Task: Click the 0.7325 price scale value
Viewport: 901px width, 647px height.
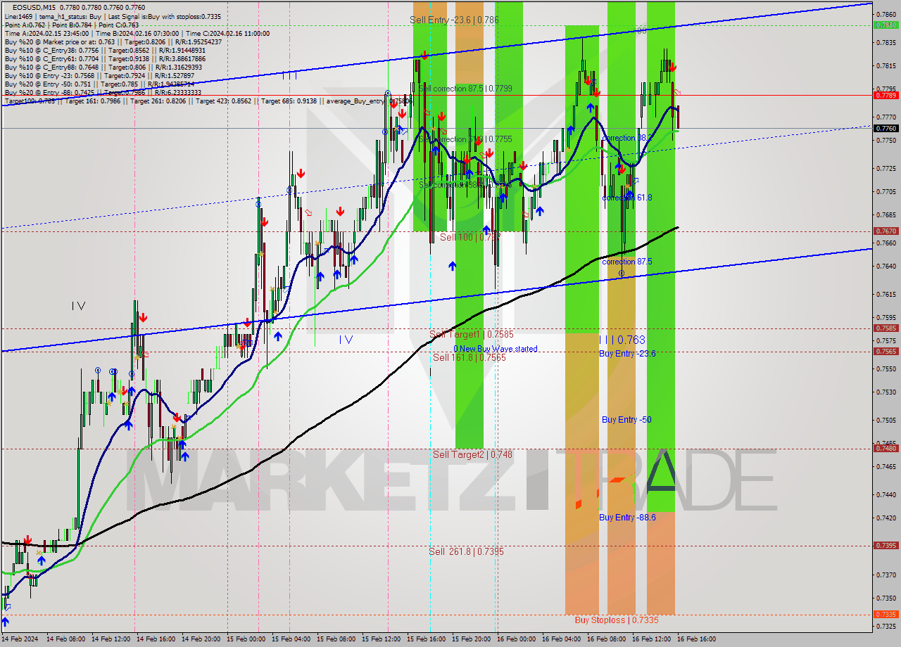Action: click(x=886, y=626)
